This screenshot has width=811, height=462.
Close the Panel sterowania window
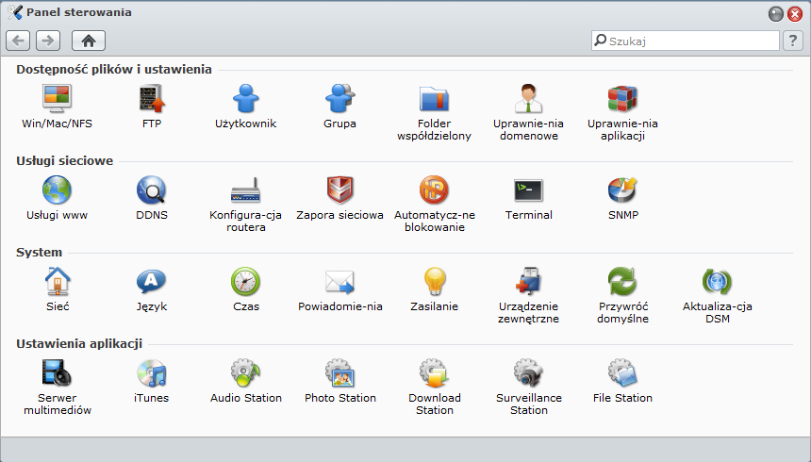pos(795,14)
